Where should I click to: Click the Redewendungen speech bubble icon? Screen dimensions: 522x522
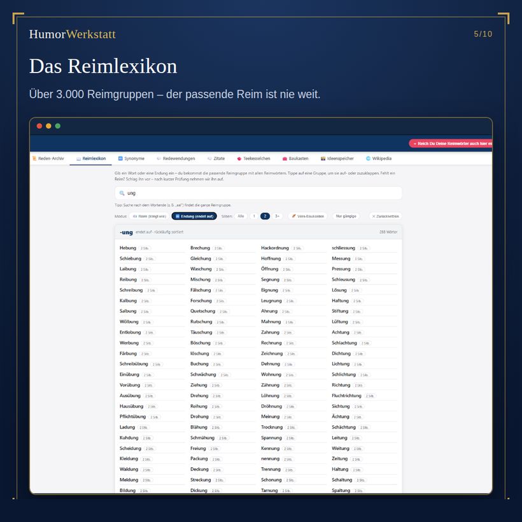[x=159, y=159]
